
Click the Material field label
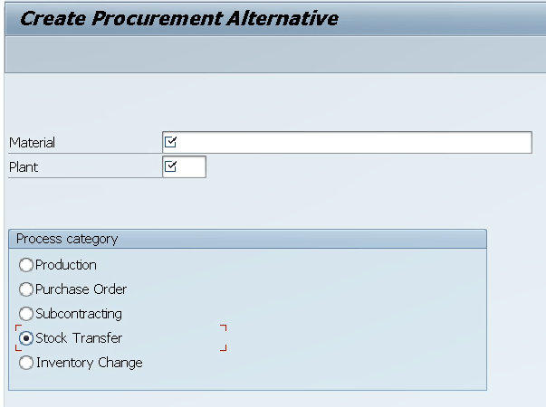(33, 143)
